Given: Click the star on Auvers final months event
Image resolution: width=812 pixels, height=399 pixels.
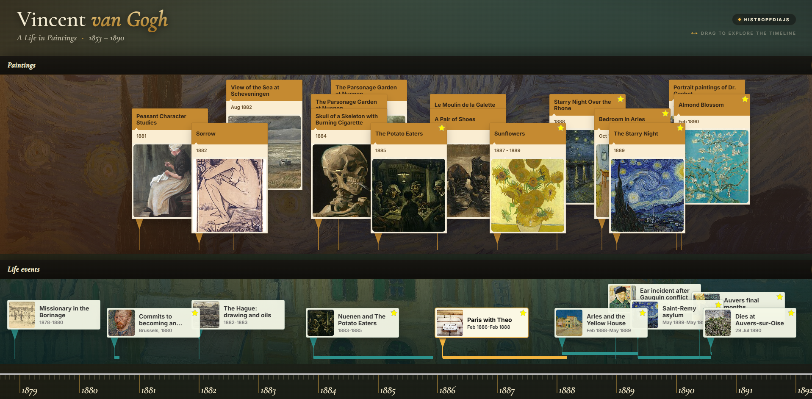Looking at the screenshot, I should click(x=780, y=297).
